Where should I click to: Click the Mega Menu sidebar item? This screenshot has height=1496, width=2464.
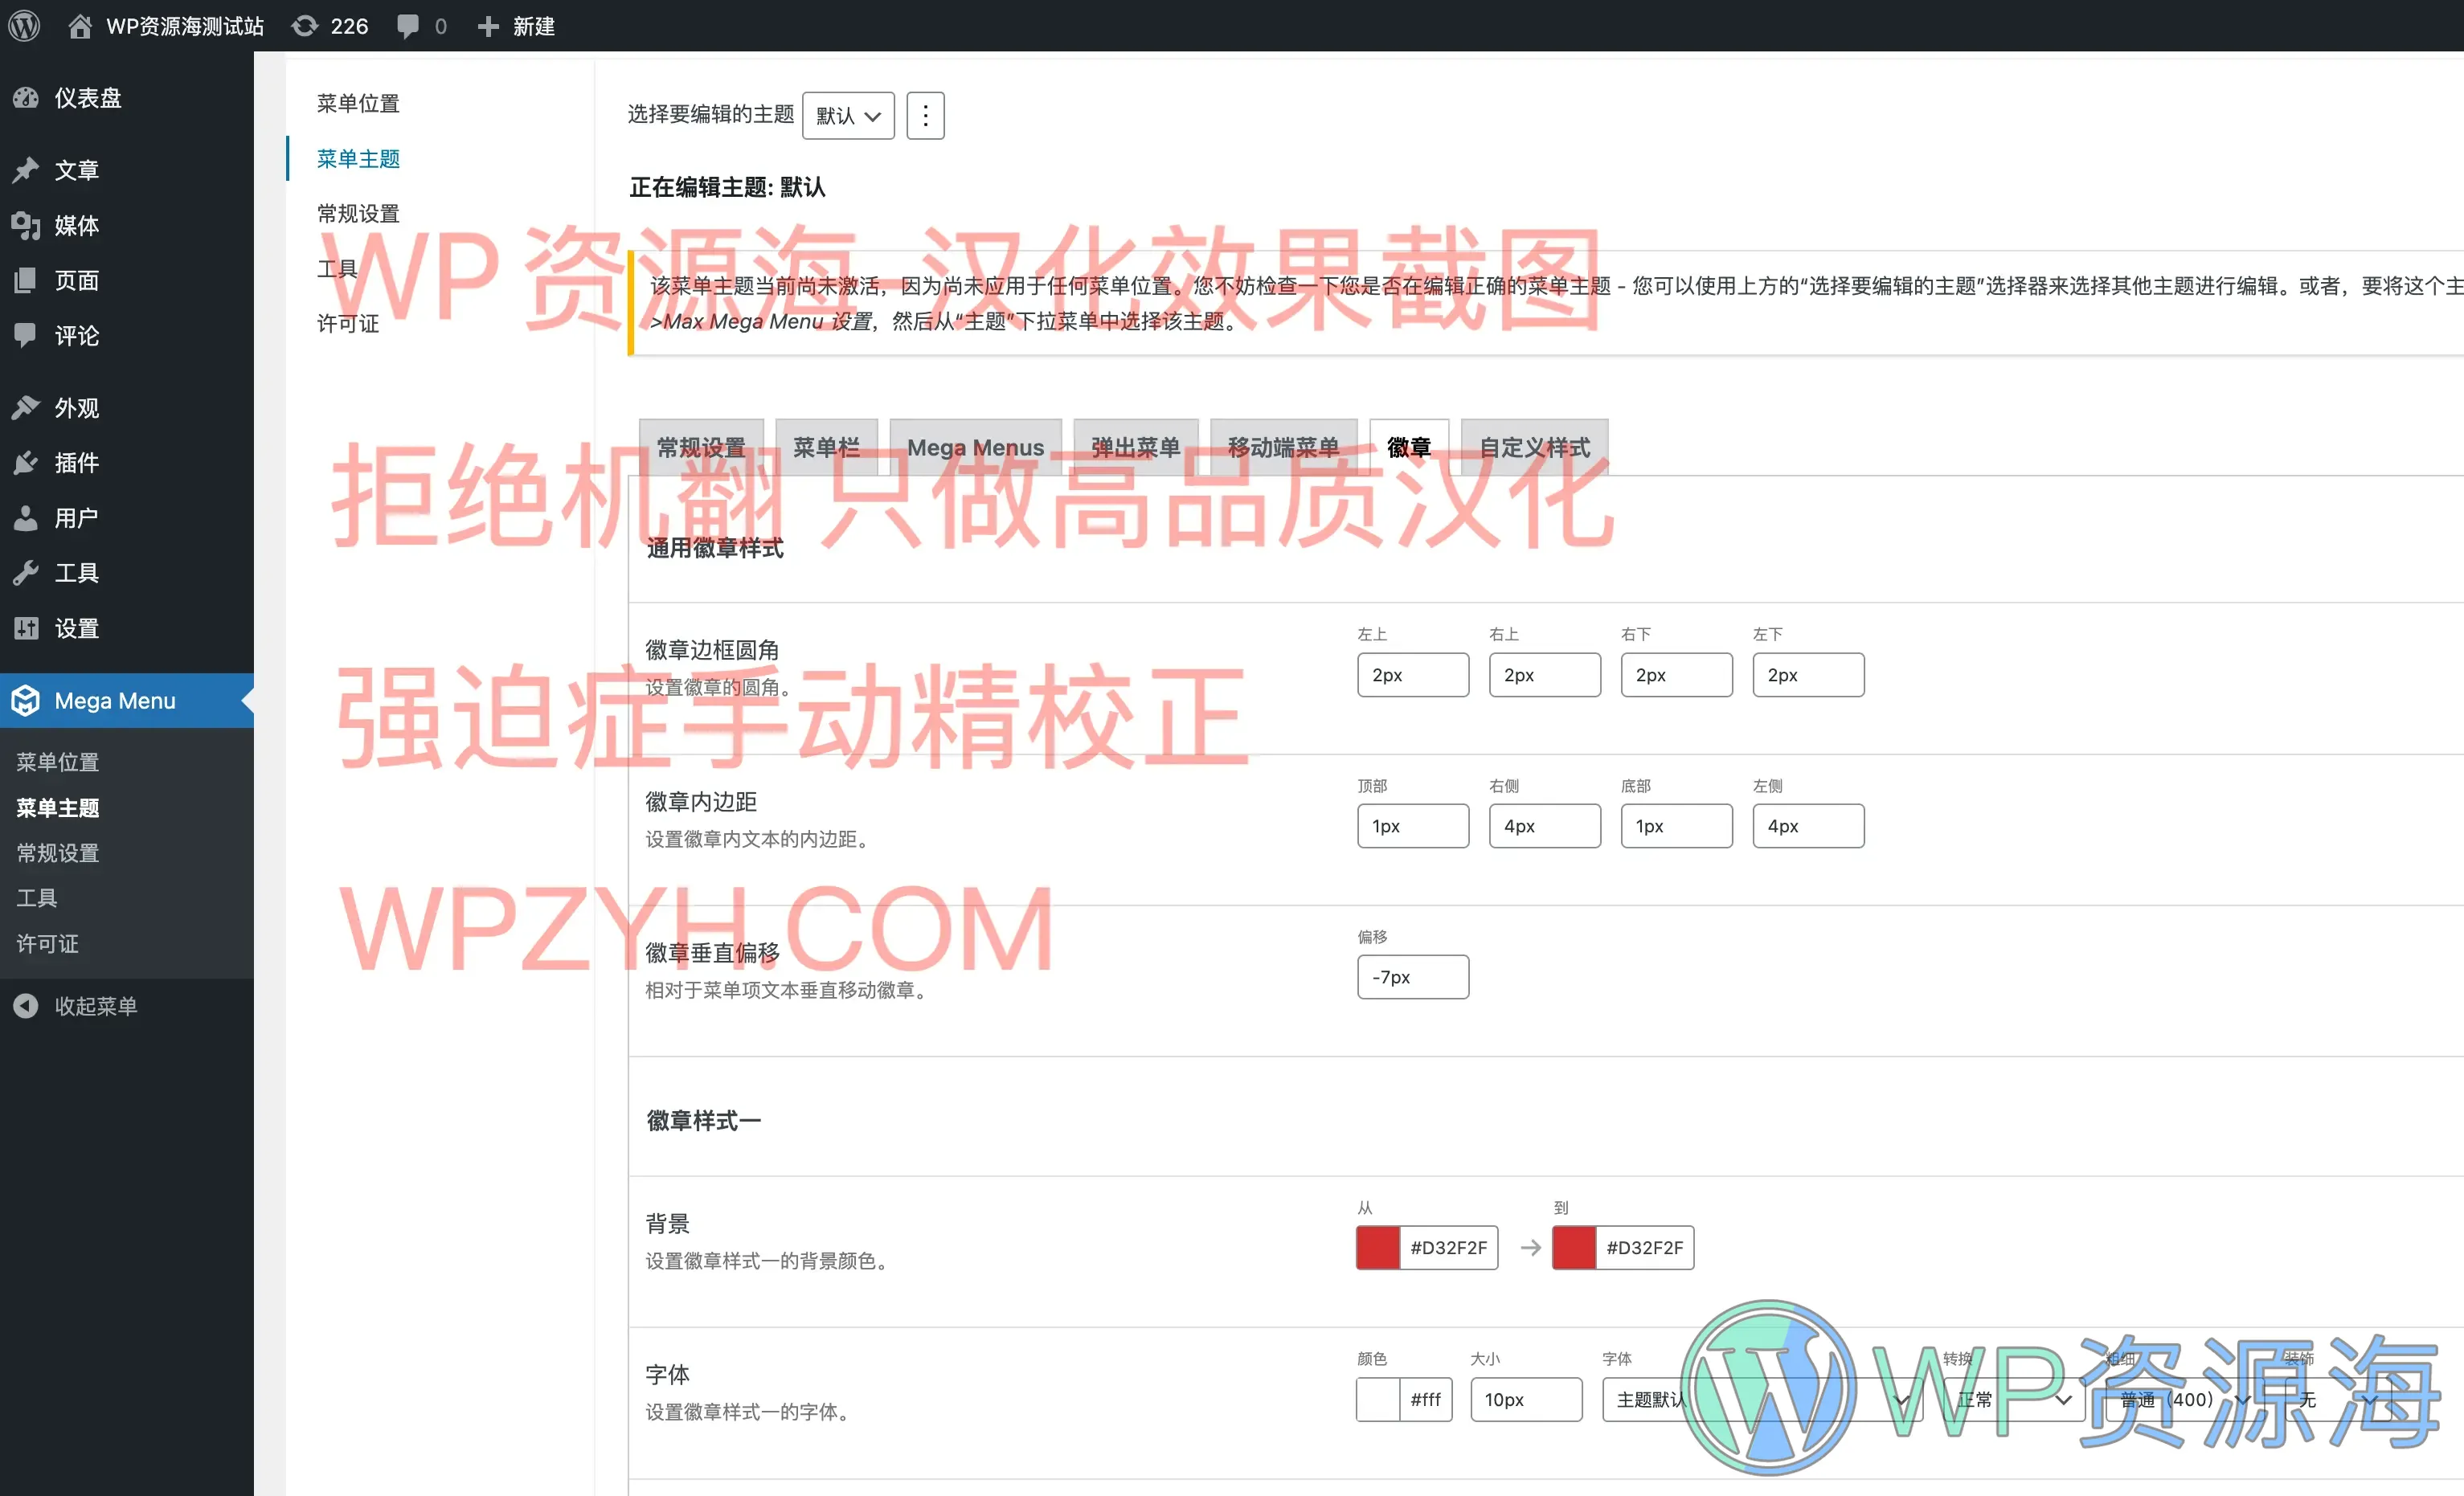coord(126,701)
